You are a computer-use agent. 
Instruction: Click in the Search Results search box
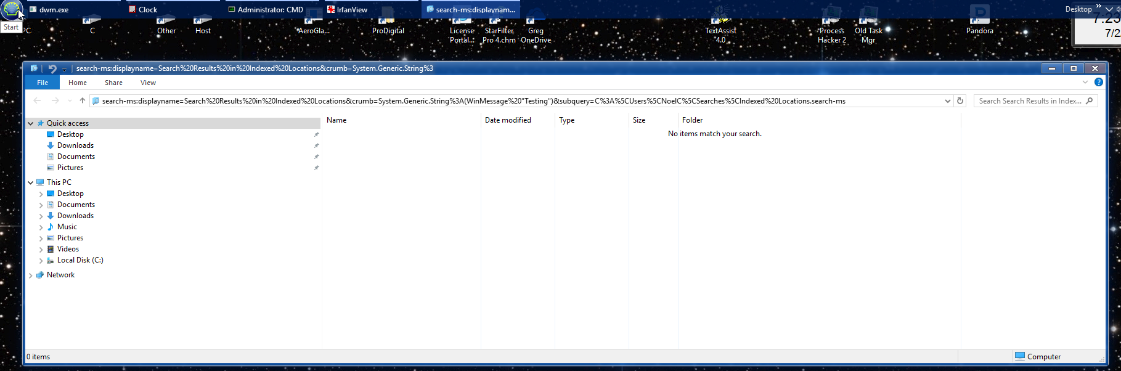[1029, 101]
